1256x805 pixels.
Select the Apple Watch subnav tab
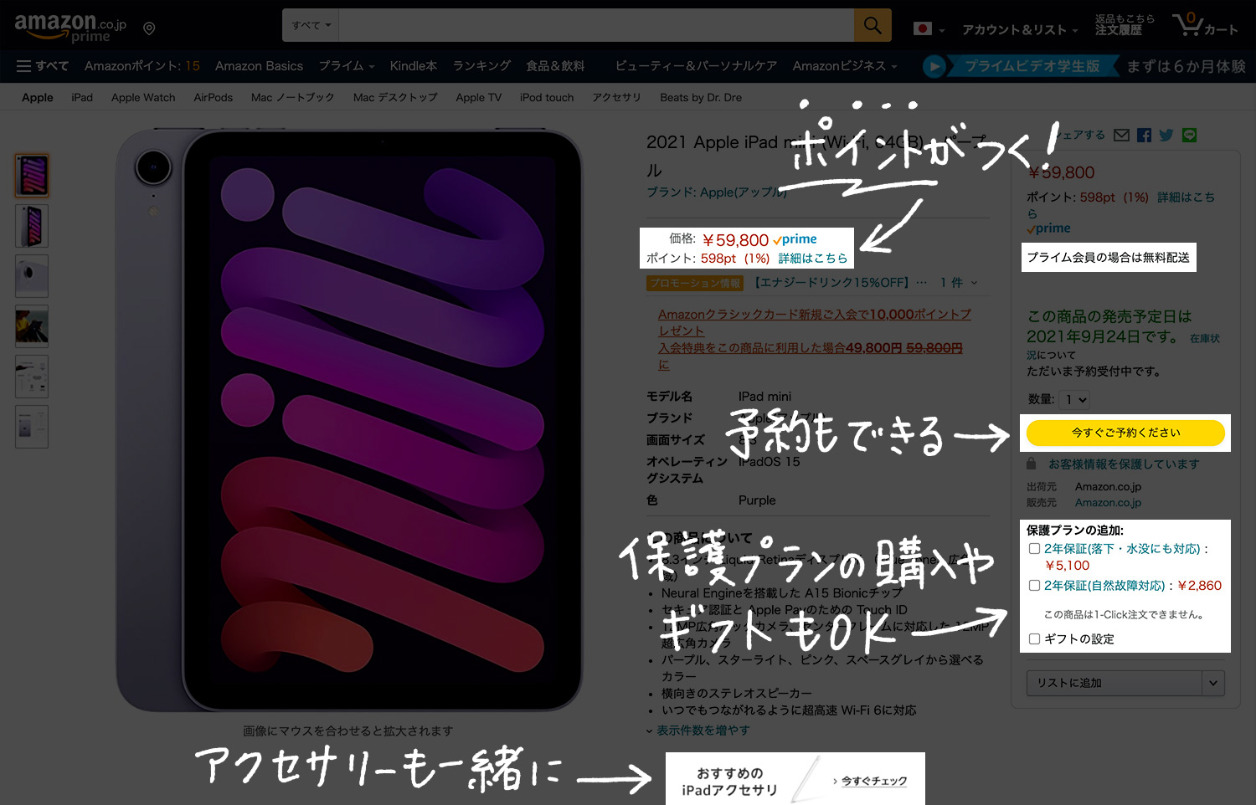[x=143, y=97]
